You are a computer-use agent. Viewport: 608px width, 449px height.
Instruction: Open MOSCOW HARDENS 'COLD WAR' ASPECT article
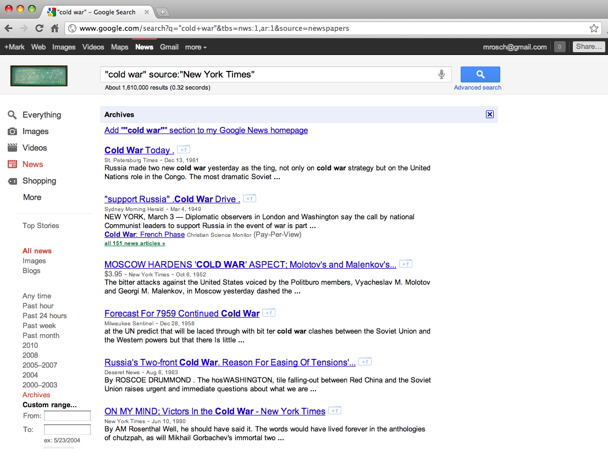coord(250,264)
